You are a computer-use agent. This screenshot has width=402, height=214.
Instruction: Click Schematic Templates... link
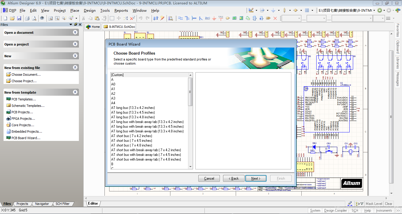28,106
